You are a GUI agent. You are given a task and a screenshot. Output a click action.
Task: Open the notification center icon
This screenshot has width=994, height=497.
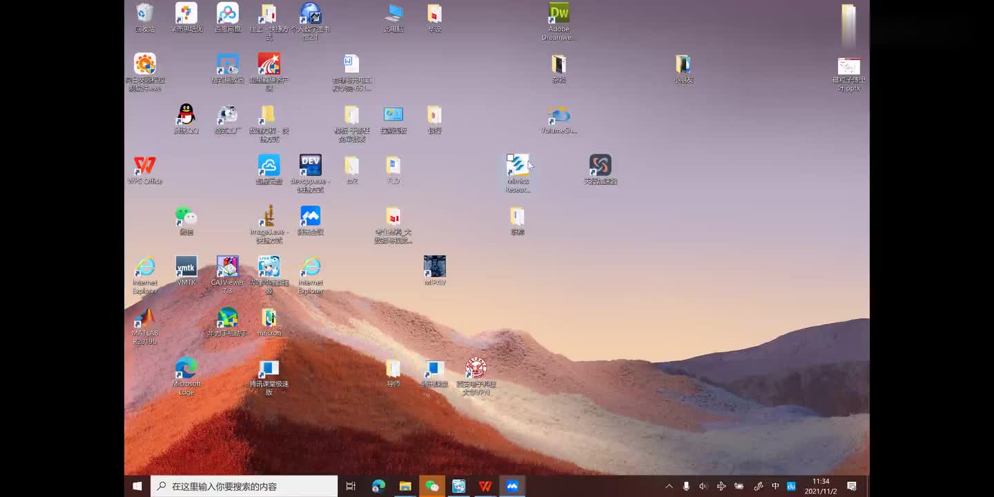852,486
